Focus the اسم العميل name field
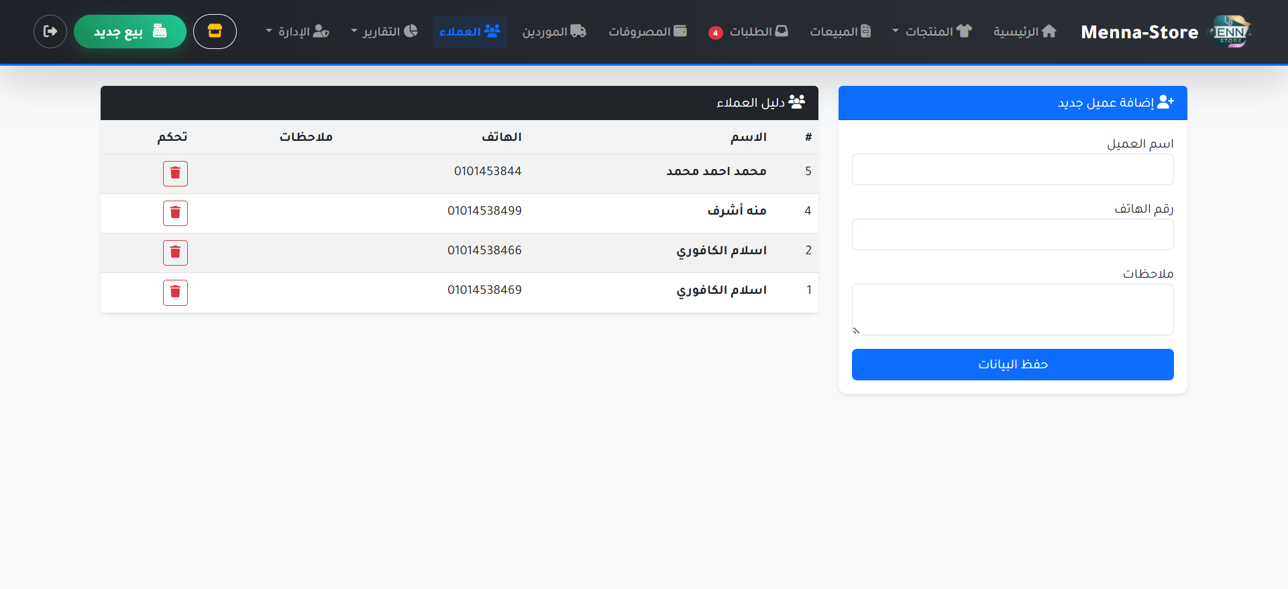The height and width of the screenshot is (589, 1288). point(1012,170)
